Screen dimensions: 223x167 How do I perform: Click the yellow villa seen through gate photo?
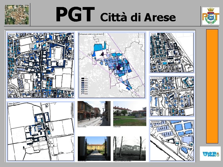pyautogui.click(x=94, y=148)
